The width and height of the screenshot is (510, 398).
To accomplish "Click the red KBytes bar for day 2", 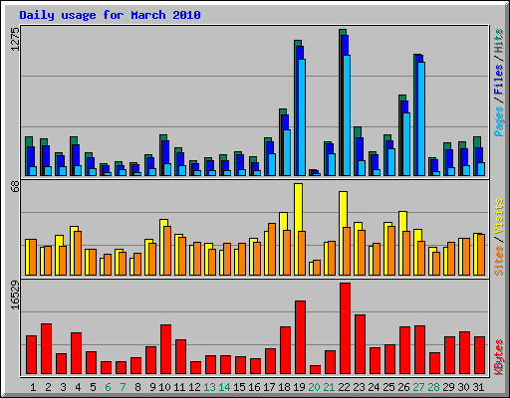I will pyautogui.click(x=46, y=349).
